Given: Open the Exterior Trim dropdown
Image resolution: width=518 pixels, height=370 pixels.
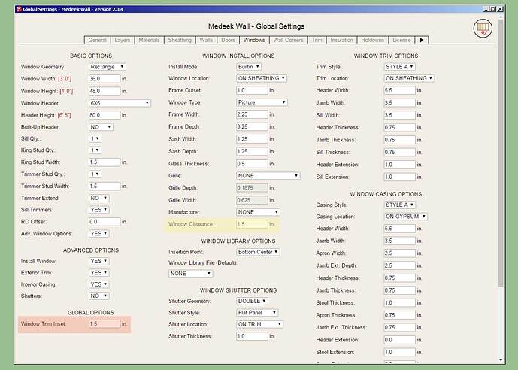Looking at the screenshot, I should click(x=98, y=273).
